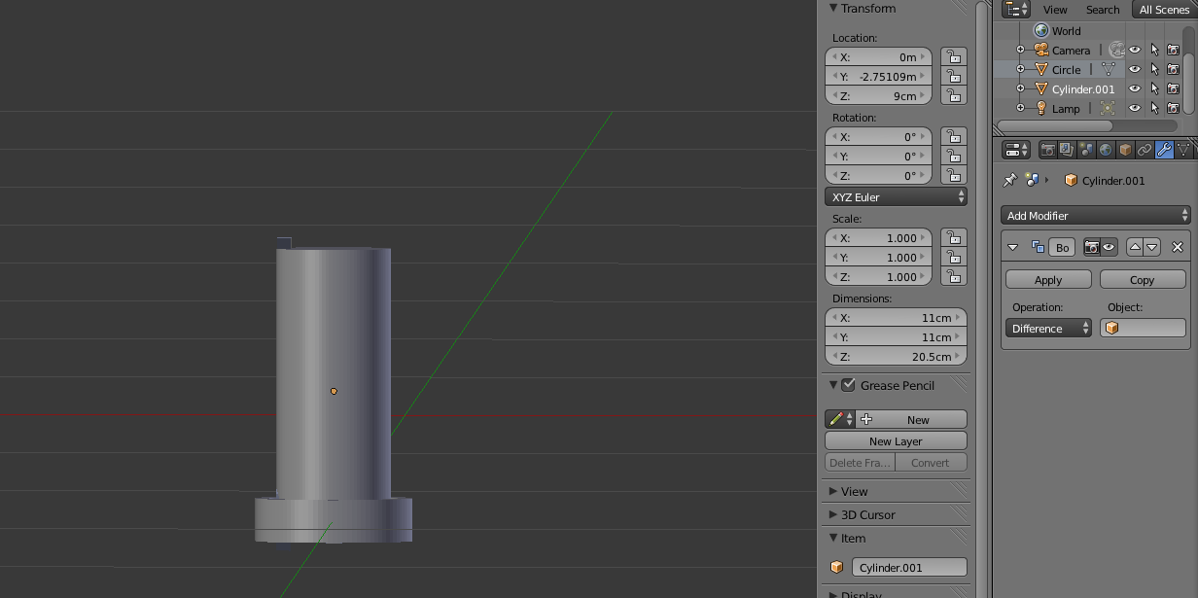Open the properties editor type selector

(1016, 150)
